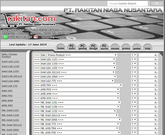Viewport: 165px width, 135px height.
Task: Open the PC server tab
Action: click(x=104, y=47)
